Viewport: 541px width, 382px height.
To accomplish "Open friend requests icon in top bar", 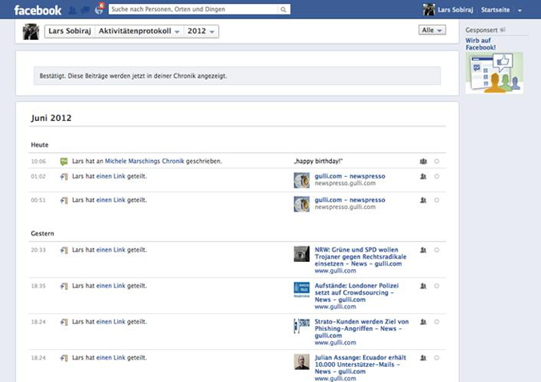I will (72, 10).
